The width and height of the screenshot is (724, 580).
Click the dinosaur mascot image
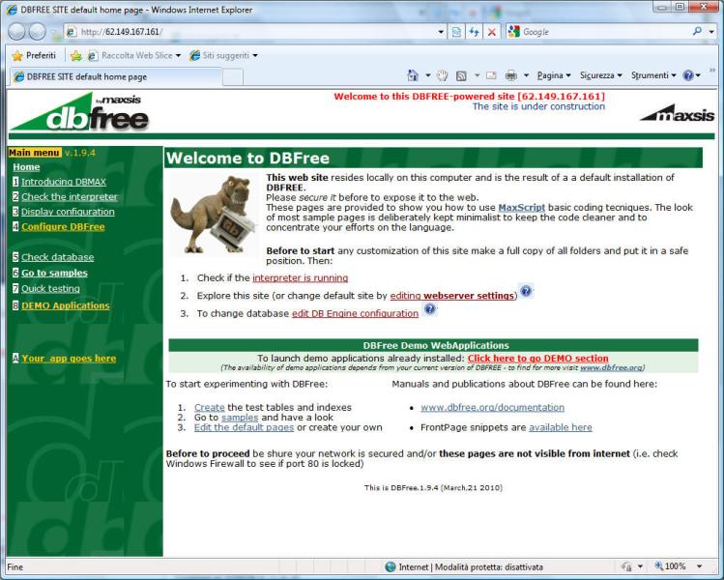[x=213, y=214]
